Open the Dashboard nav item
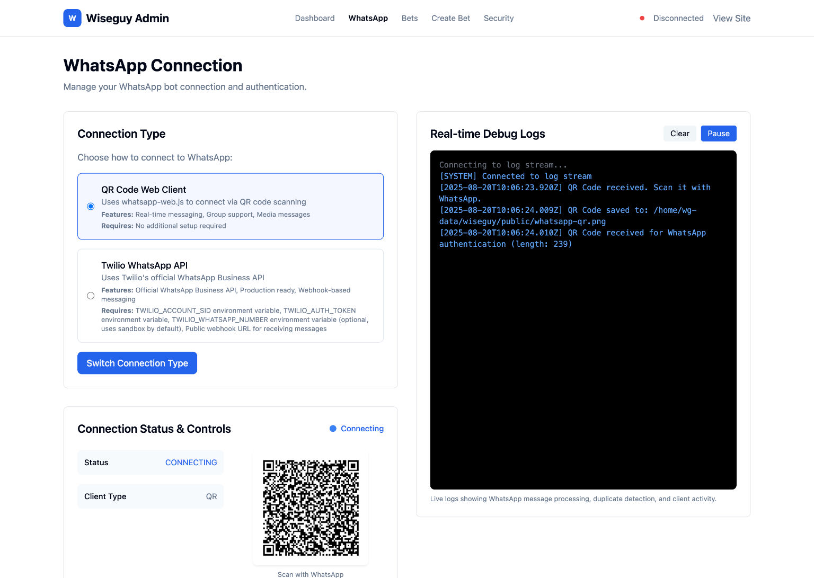 315,18
